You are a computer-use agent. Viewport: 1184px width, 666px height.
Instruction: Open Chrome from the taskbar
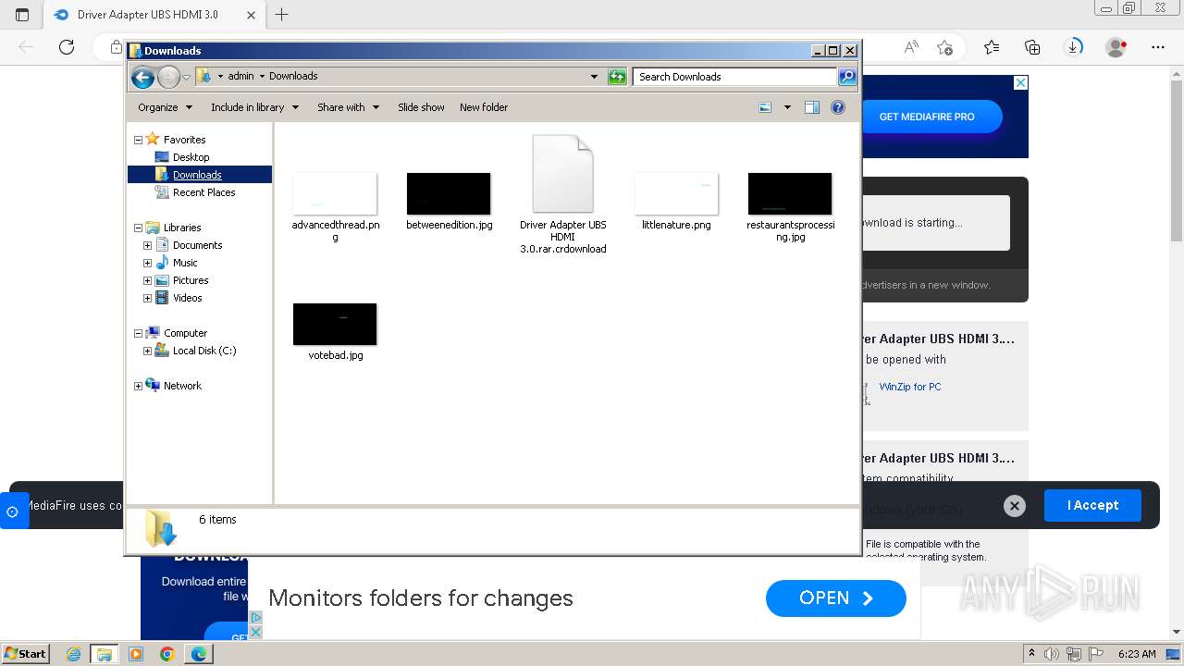[x=166, y=654]
